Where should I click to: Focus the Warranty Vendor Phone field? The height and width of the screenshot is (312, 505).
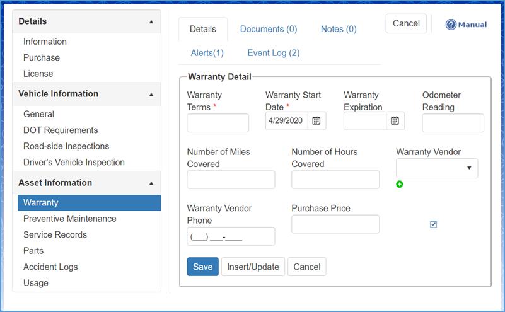pos(231,236)
